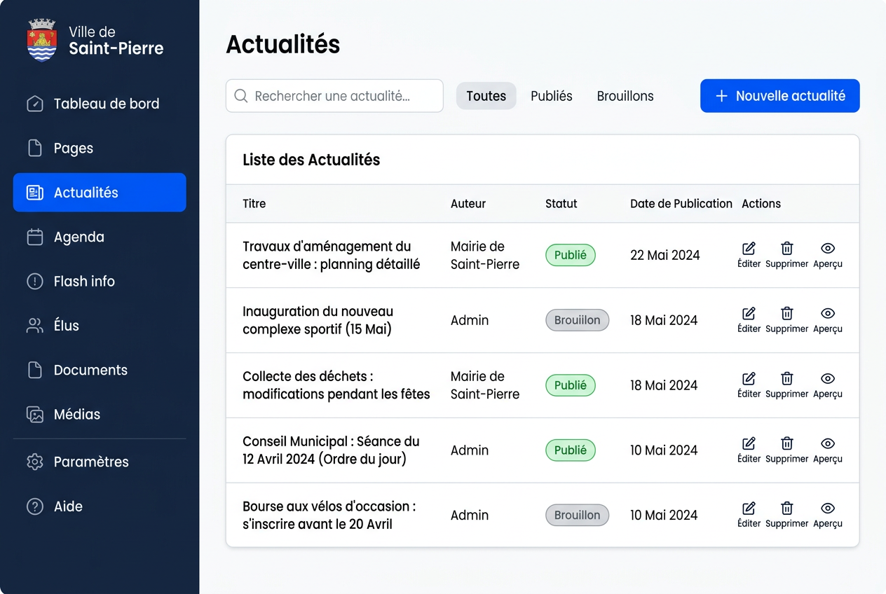This screenshot has height=594, width=886.
Task: Click the Date de Publication column header
Action: pos(681,204)
